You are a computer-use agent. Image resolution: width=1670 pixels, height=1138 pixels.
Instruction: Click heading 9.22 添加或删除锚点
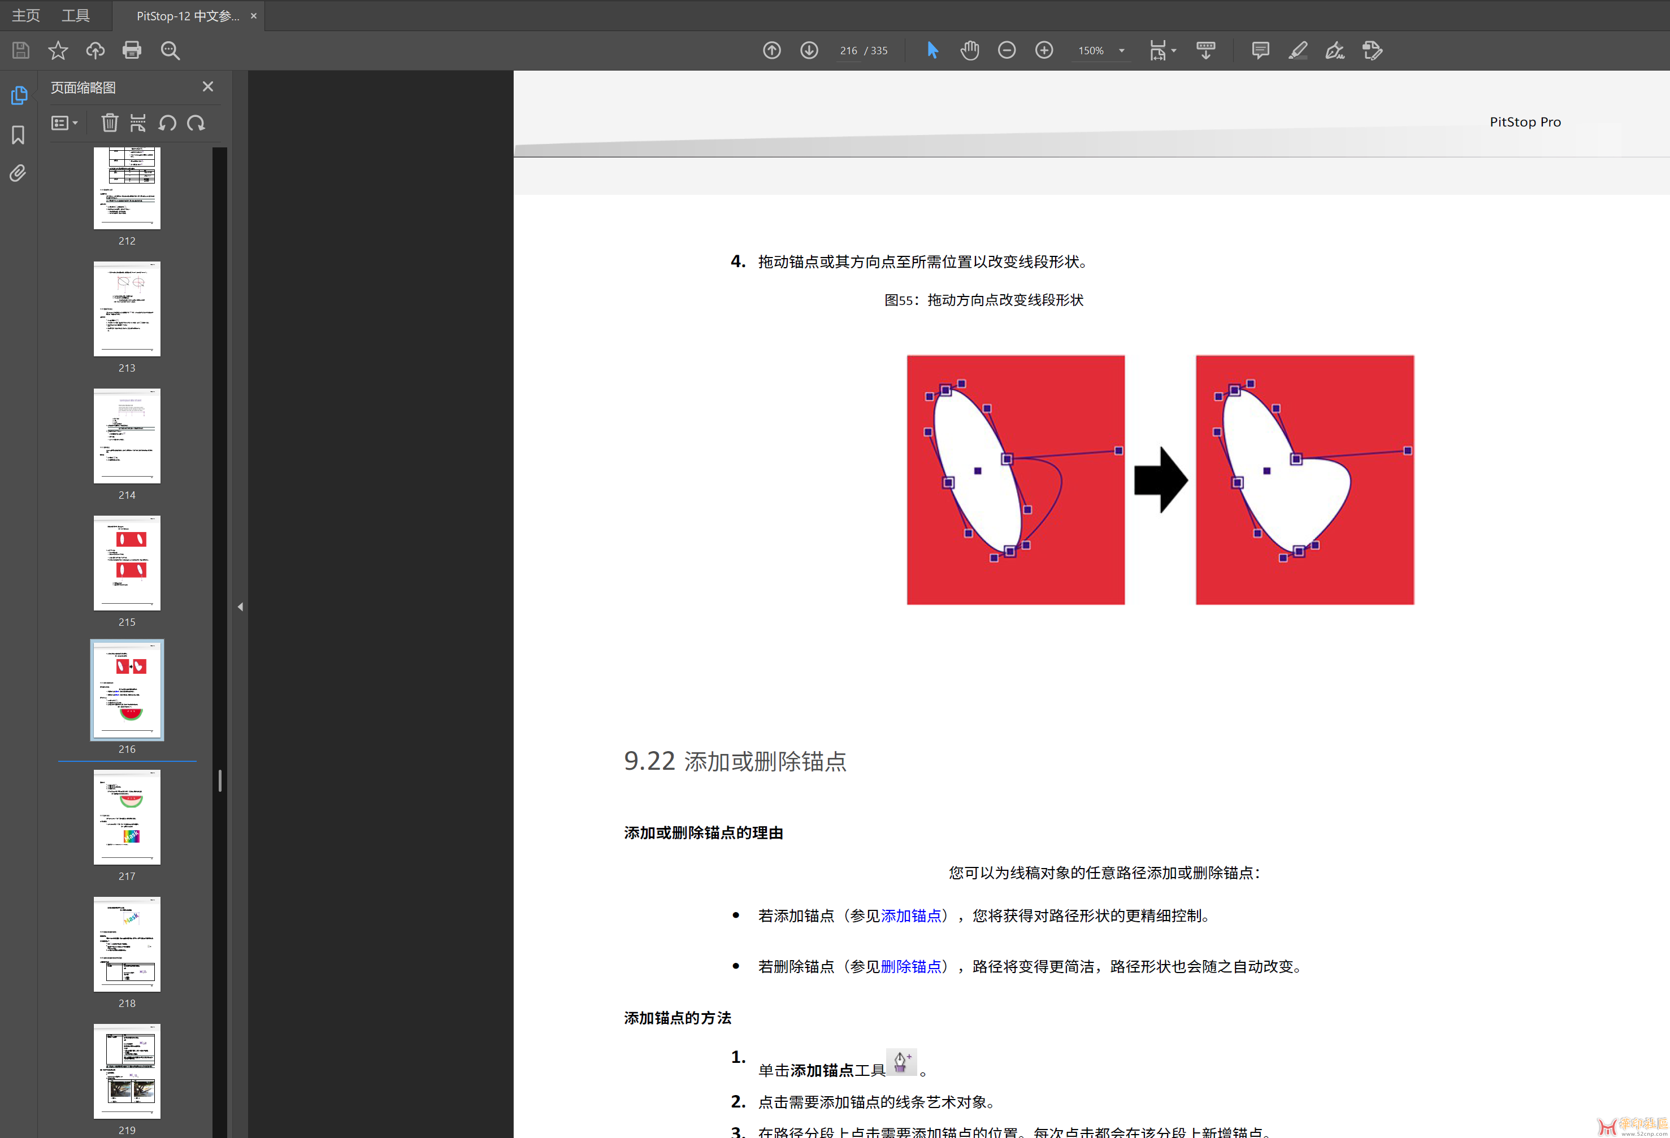[x=735, y=761]
